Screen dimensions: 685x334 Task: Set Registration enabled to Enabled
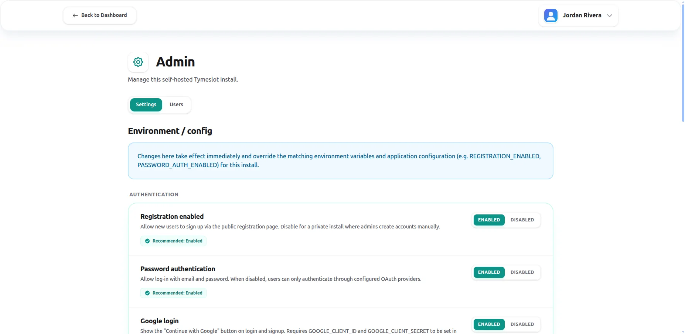[489, 220]
